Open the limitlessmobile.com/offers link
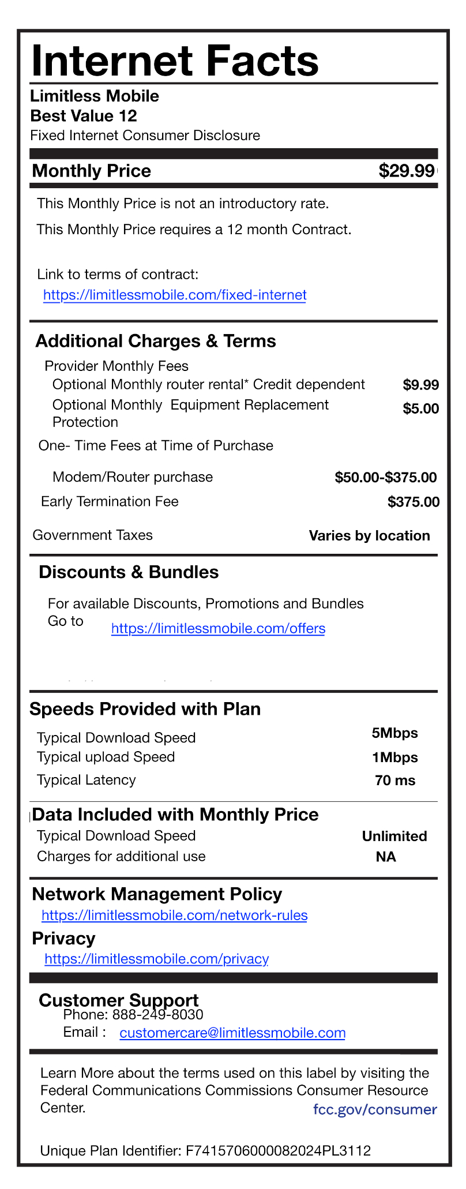The image size is (466, 1189). [218, 628]
